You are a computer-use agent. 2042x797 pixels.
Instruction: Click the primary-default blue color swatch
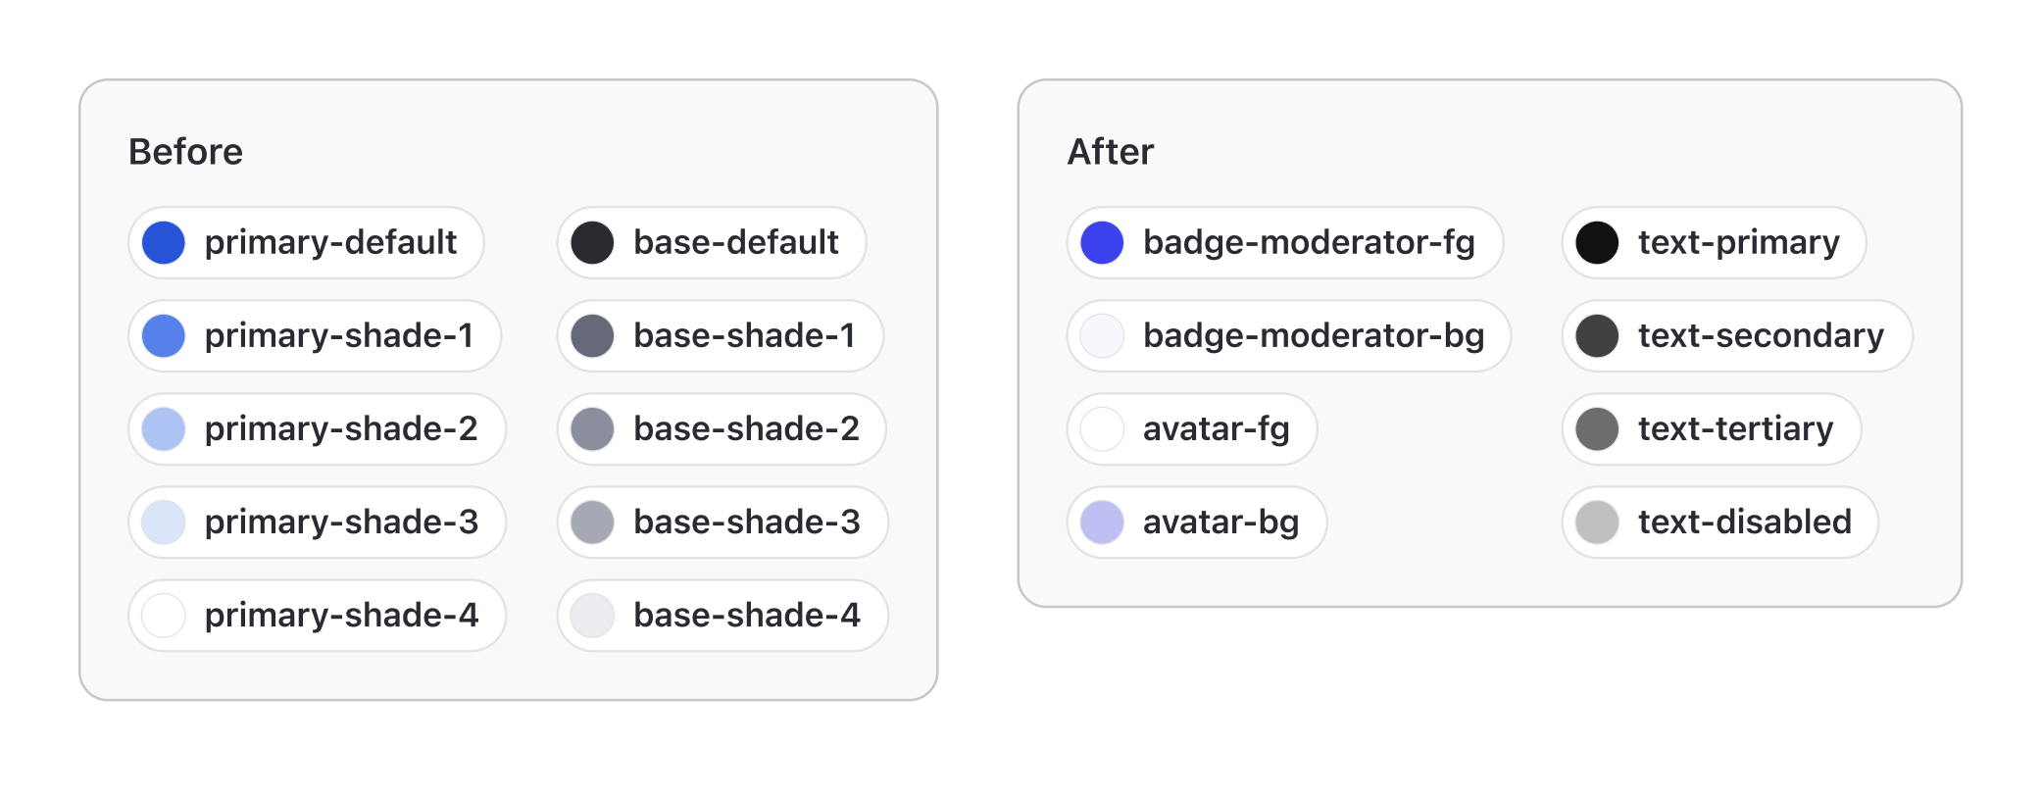(x=164, y=243)
